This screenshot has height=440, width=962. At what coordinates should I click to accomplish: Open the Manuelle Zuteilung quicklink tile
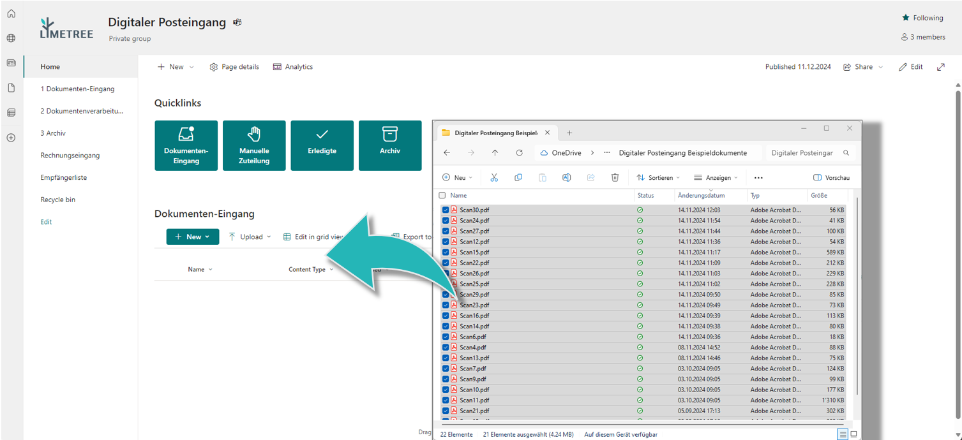(x=254, y=145)
